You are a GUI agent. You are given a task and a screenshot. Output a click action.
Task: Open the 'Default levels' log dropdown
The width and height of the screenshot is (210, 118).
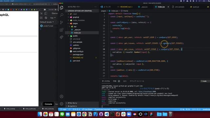pos(47,22)
